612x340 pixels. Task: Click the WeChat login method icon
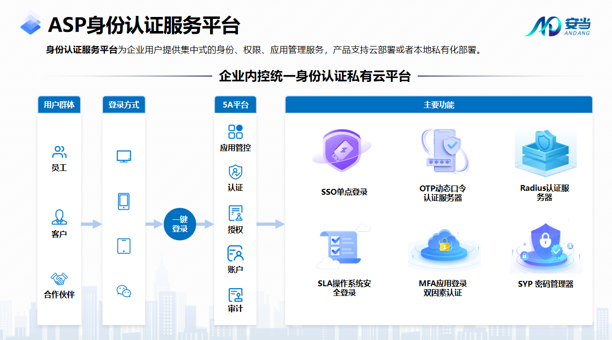click(x=124, y=291)
